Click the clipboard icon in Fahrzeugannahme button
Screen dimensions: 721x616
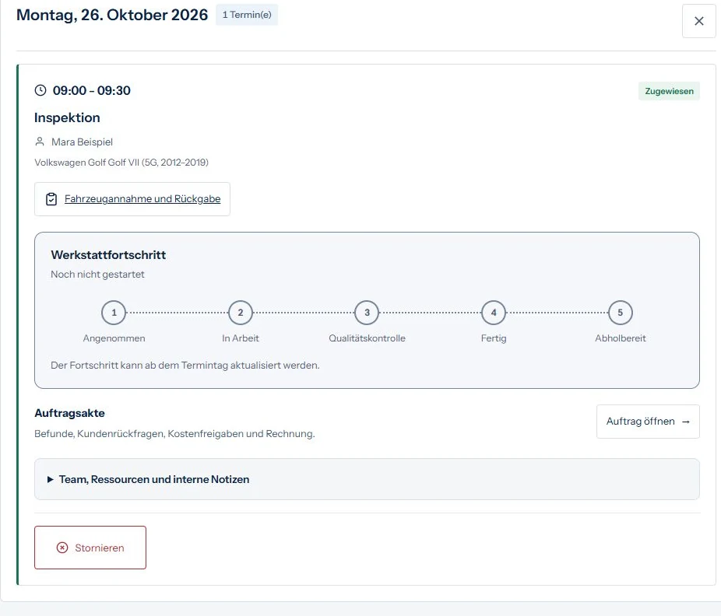tap(51, 199)
